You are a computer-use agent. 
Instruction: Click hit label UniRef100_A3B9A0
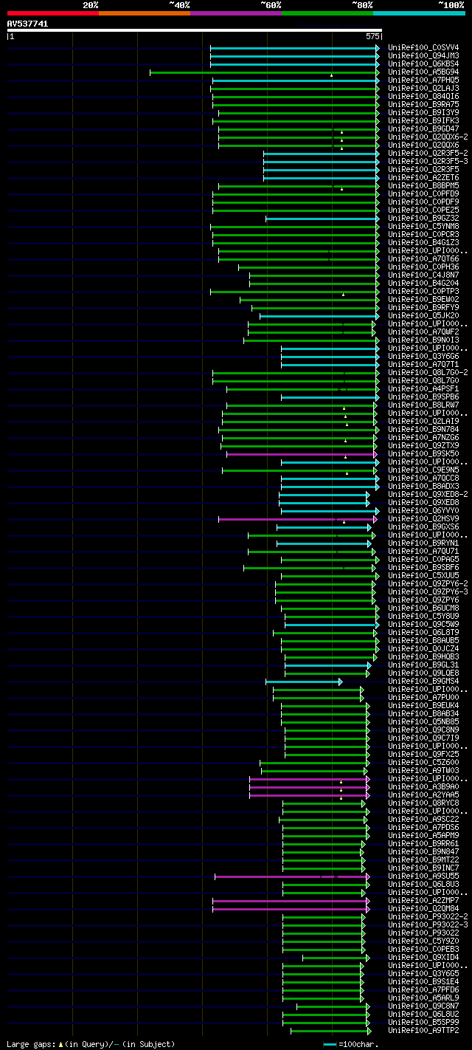click(x=425, y=786)
